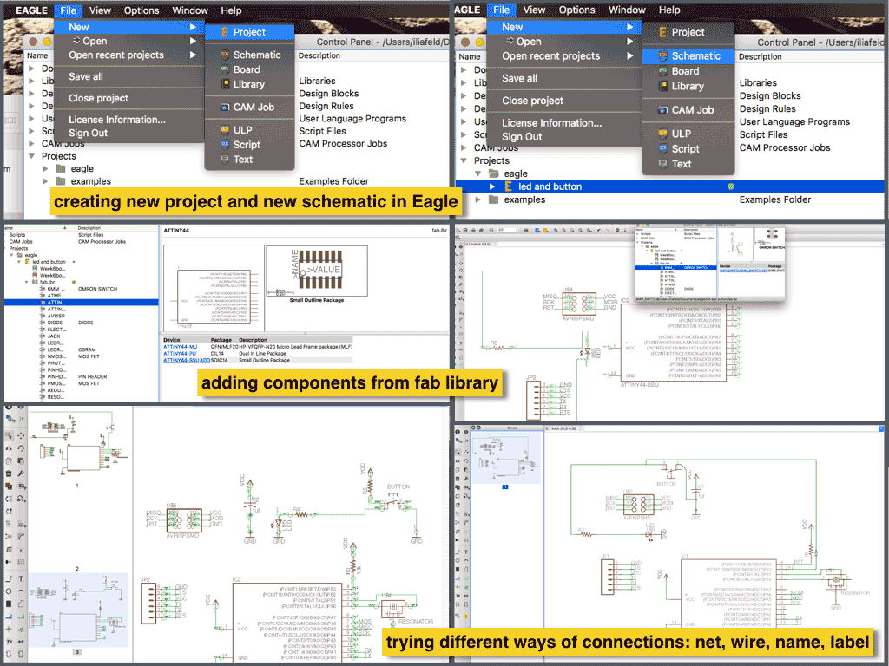Screen dimensions: 889x666
Task: Collapse fab.lbr library in middle-left tree
Action: (x=26, y=282)
